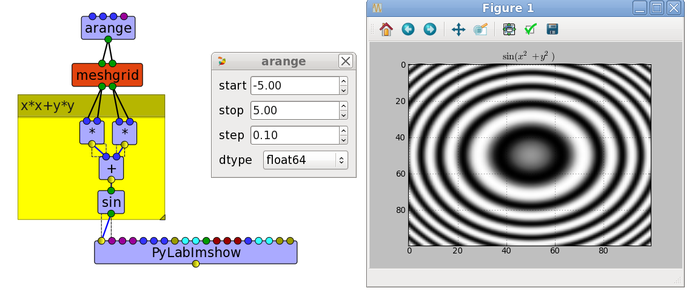The image size is (689, 291).
Task: Close the arange dialog
Action: click(x=346, y=61)
